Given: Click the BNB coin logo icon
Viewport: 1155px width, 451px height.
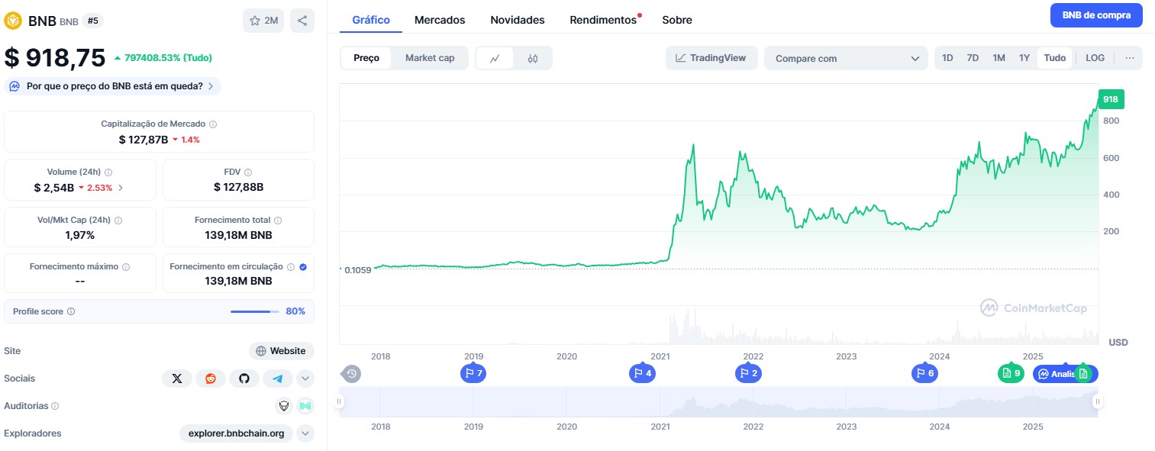Looking at the screenshot, I should tap(13, 21).
